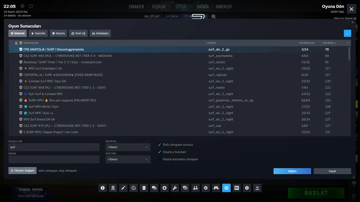Image resolution: width=360 pixels, height=202 pixels.
Task: Toggle 'Dolu olmayan sunucu' checkbox
Action: coord(159,145)
